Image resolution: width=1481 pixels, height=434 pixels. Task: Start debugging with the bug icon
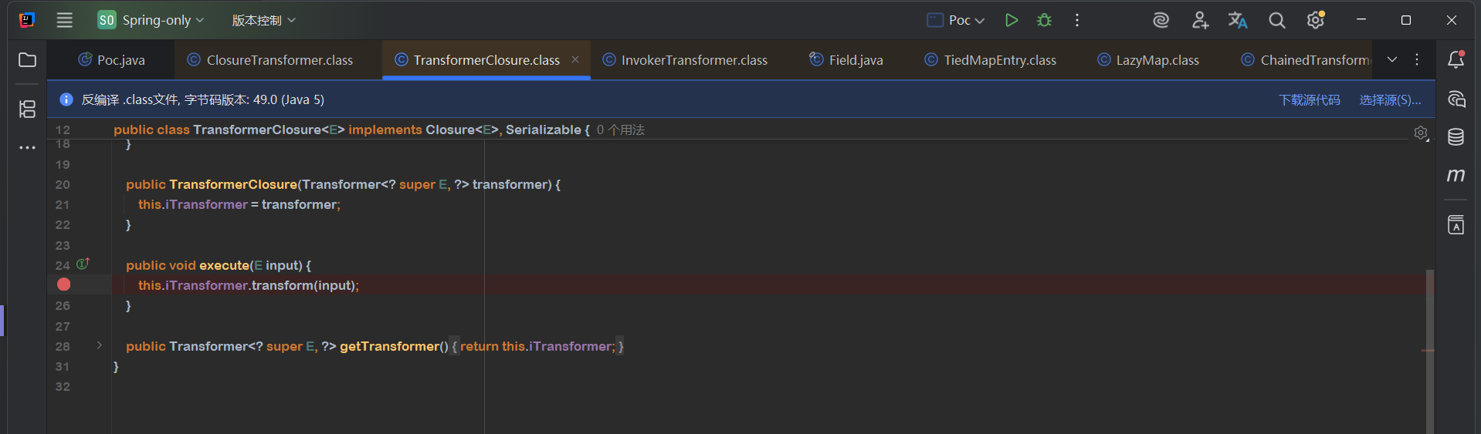coord(1044,21)
